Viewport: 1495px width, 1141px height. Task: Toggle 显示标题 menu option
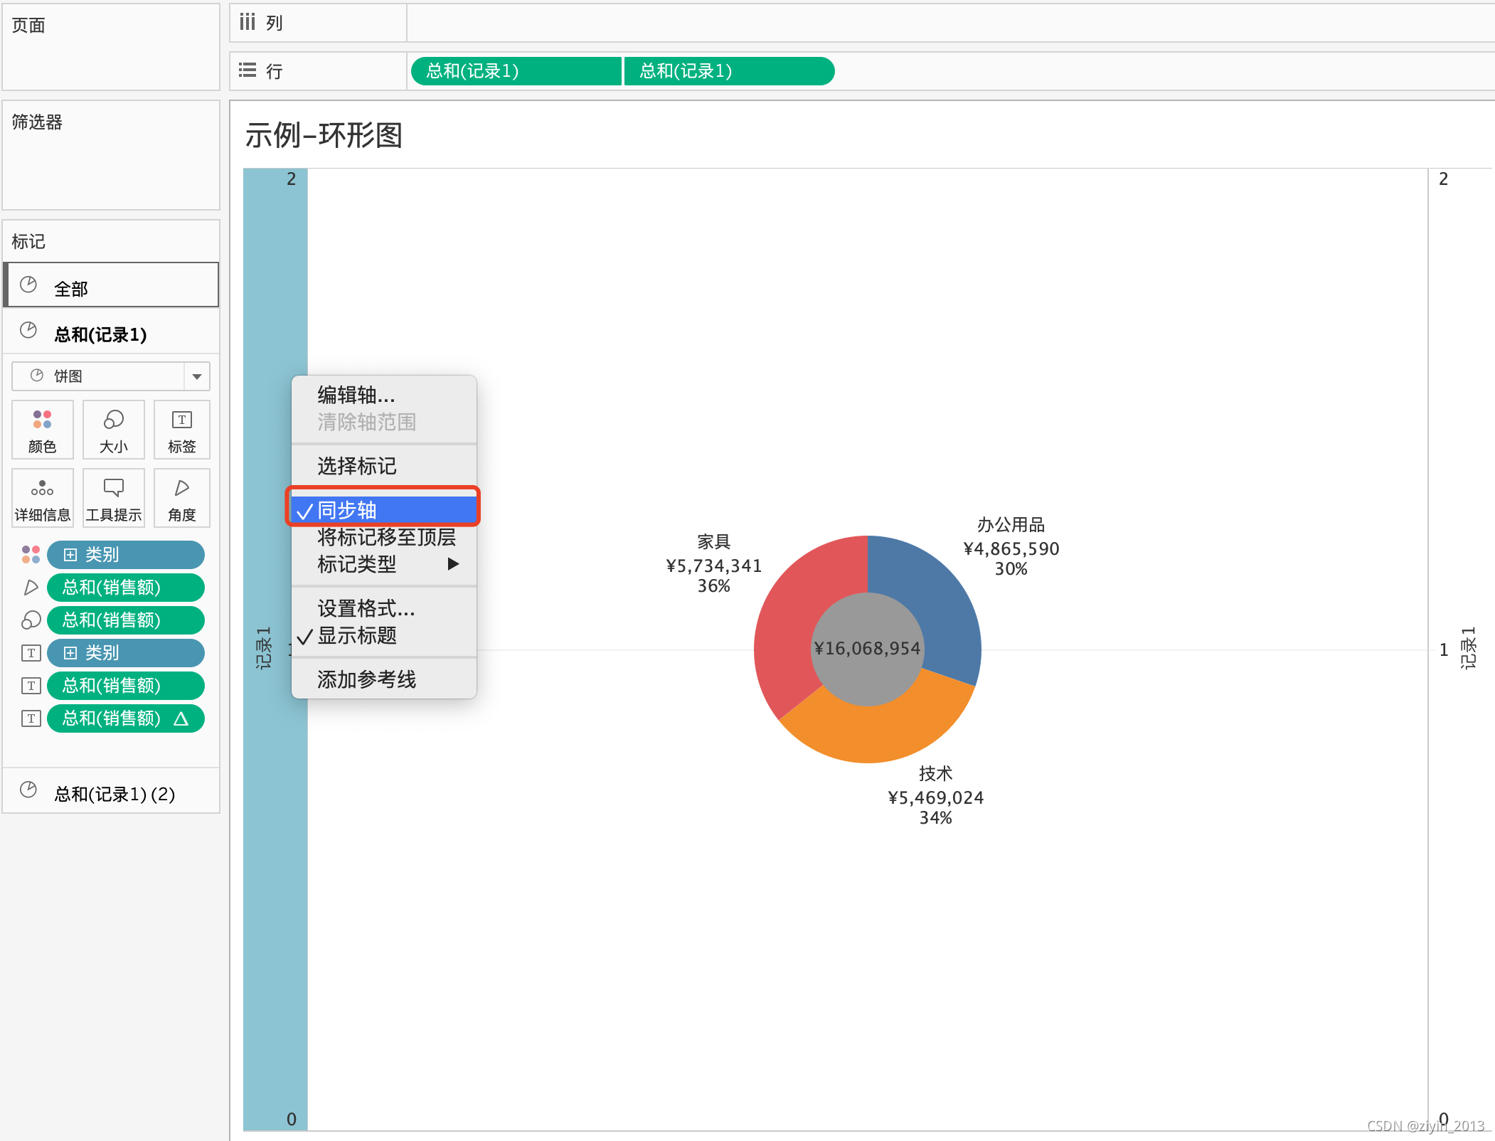tap(356, 635)
